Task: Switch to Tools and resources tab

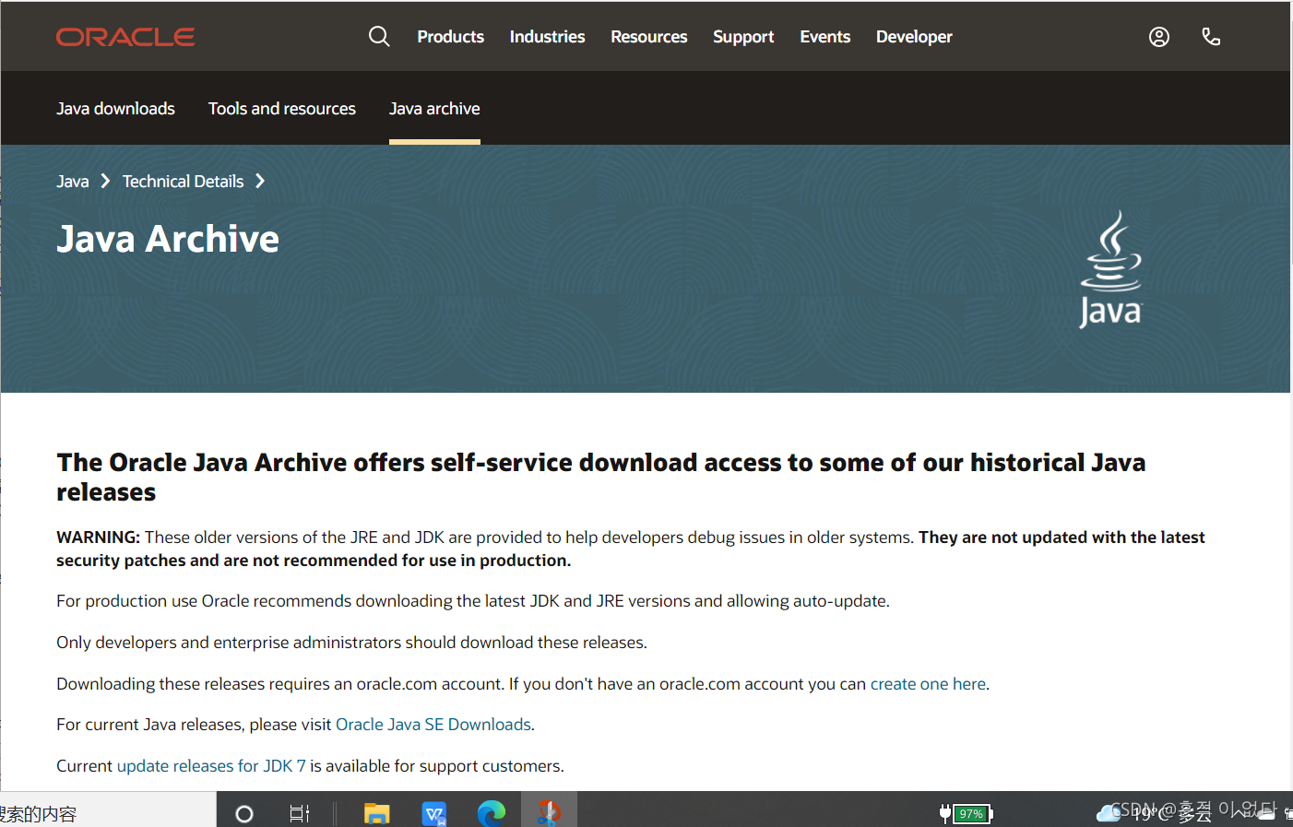Action: [x=282, y=109]
